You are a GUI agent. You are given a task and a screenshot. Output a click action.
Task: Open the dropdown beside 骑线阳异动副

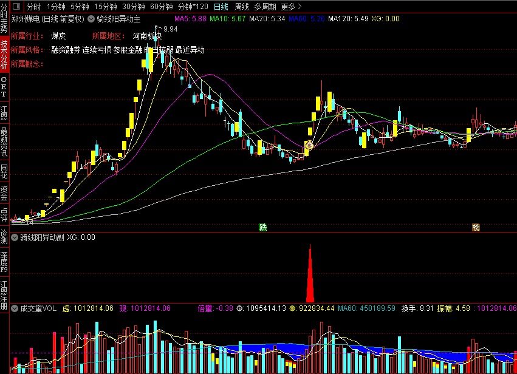point(15,237)
